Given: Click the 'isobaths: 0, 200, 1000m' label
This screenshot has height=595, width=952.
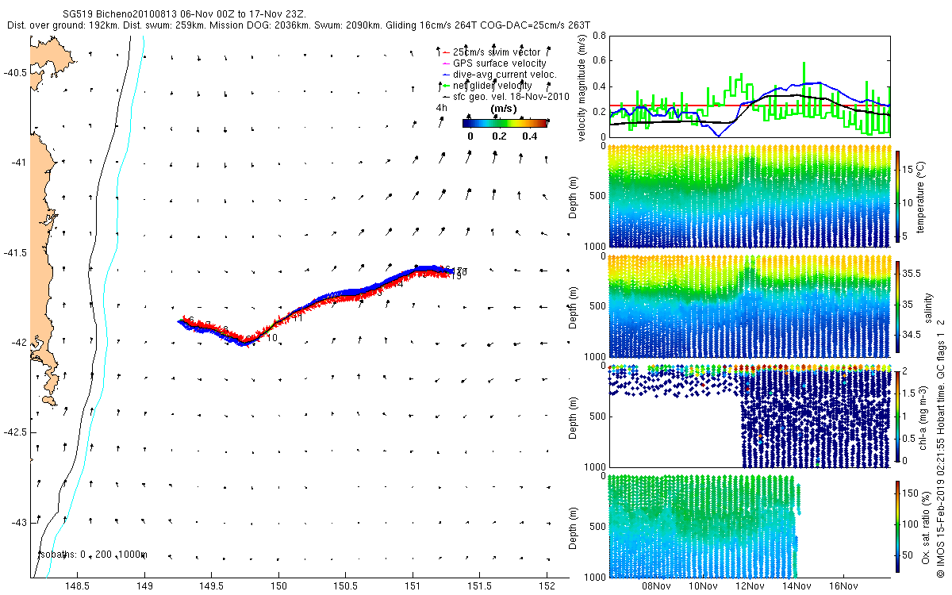Looking at the screenshot, I should [94, 555].
